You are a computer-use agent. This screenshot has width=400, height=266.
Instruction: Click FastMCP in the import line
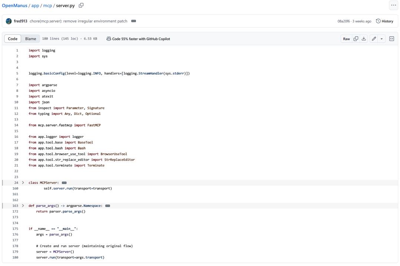point(94,125)
